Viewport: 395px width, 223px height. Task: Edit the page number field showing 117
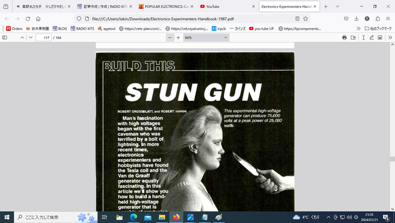click(43, 37)
